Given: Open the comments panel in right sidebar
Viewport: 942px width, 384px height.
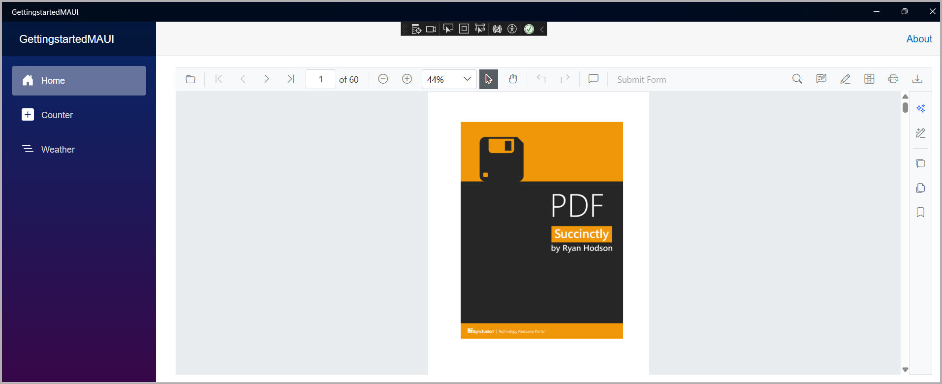Looking at the screenshot, I should coord(921,163).
